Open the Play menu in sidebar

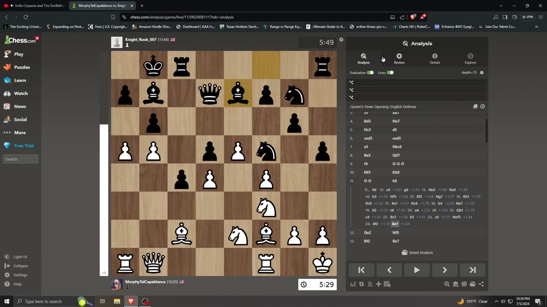(18, 54)
